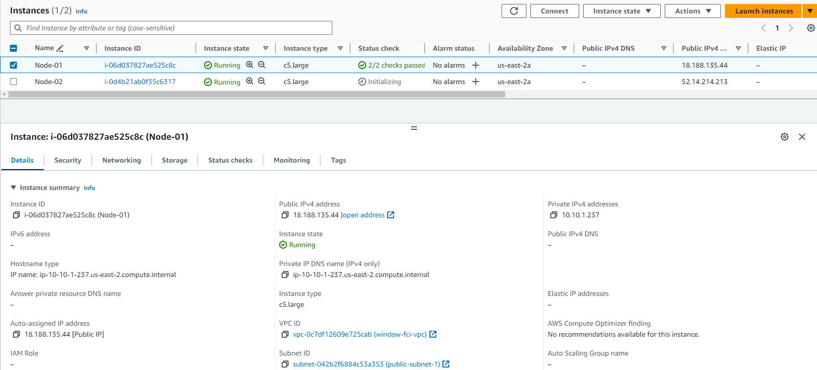Toggle the select-all checkbox in header

pos(13,48)
